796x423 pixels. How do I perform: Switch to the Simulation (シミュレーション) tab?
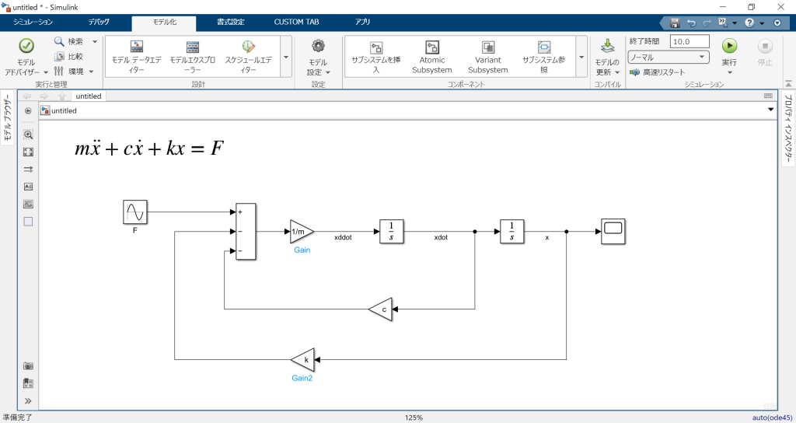click(x=33, y=23)
